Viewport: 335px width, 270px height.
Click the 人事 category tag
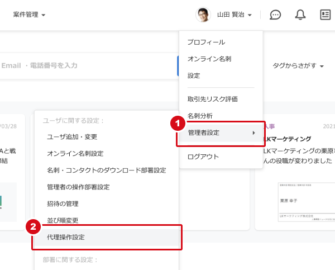pos(269,126)
